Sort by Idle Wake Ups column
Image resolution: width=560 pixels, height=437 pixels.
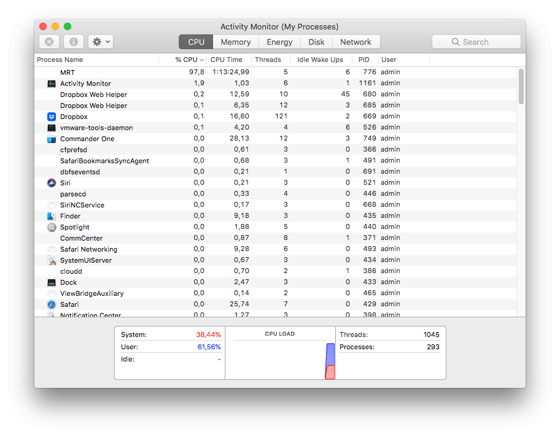(321, 60)
